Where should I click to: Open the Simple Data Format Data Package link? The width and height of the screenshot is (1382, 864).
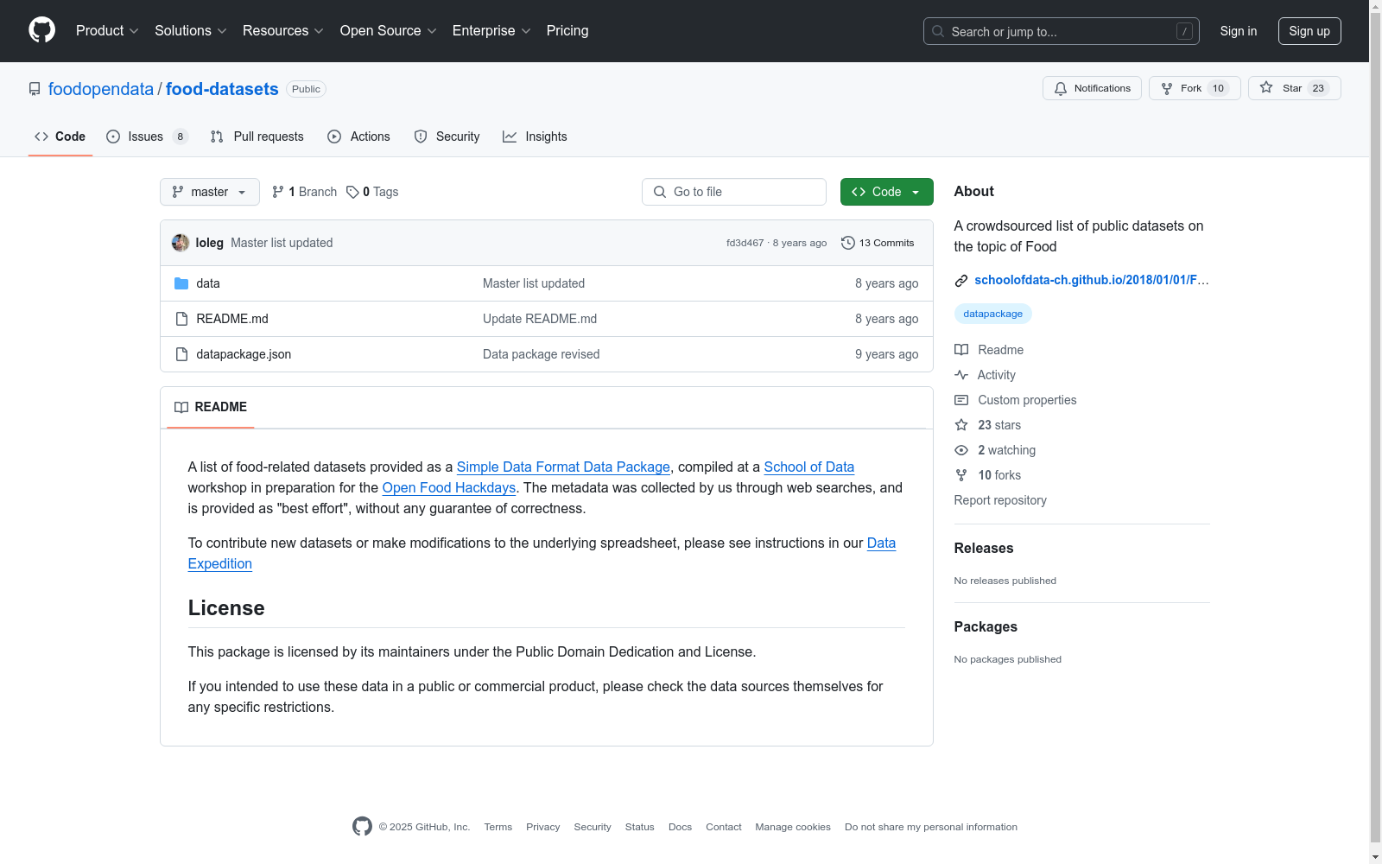[563, 467]
